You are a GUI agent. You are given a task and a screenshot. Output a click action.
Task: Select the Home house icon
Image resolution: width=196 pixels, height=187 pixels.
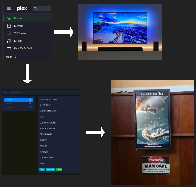tap(9, 18)
